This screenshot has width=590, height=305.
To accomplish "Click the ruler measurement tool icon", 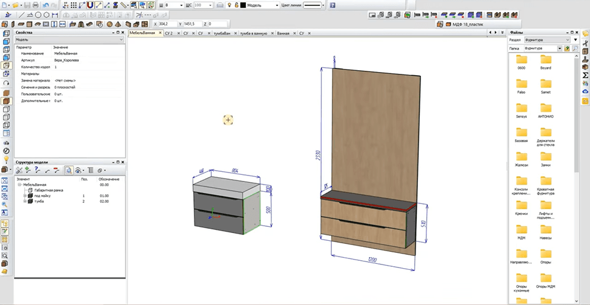I will coord(124,5).
